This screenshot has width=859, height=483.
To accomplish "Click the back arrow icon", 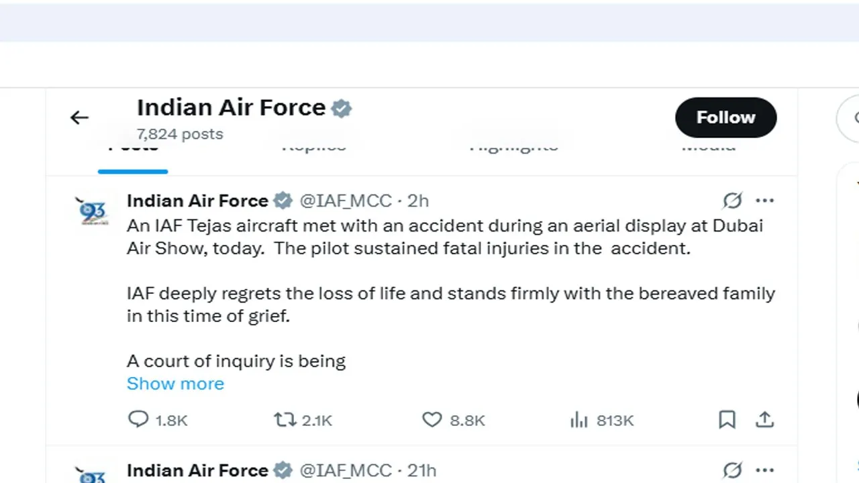I will click(79, 118).
